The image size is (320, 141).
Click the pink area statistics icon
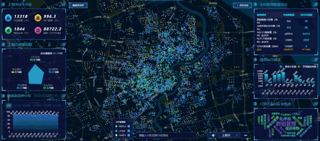coord(38,30)
